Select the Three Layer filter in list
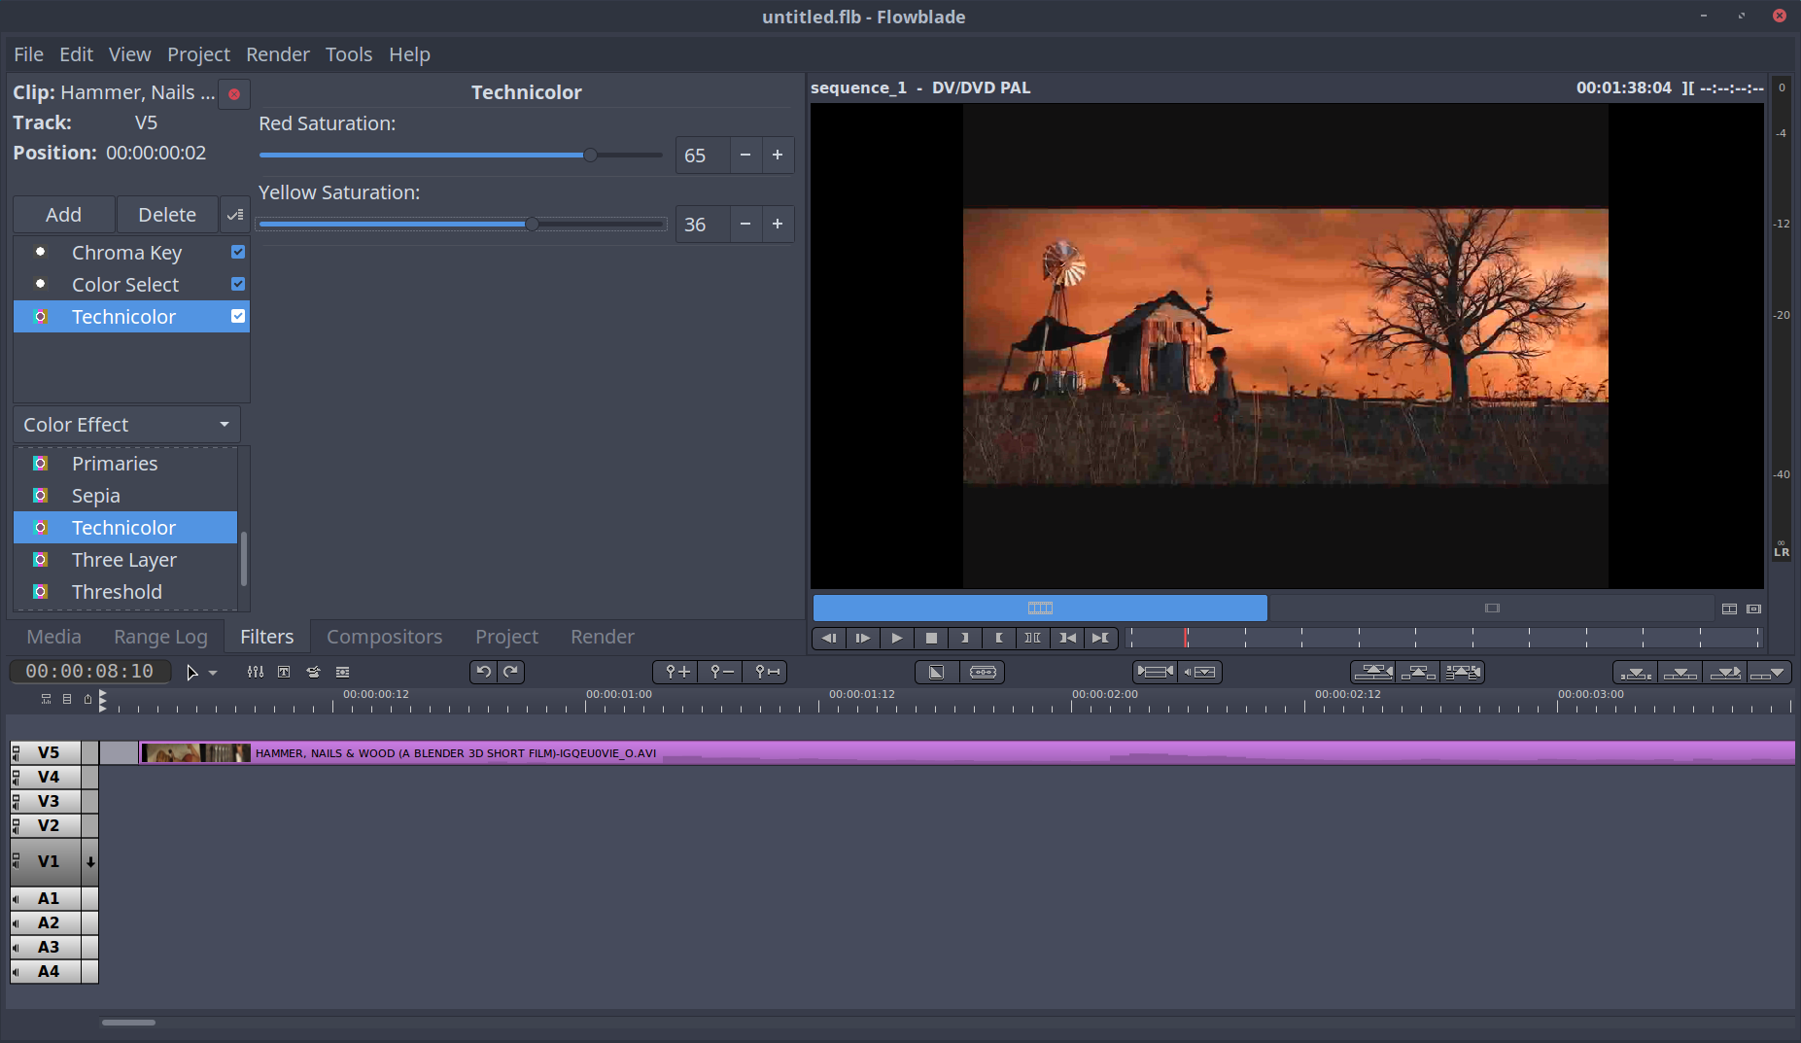This screenshot has width=1801, height=1043. [125, 560]
